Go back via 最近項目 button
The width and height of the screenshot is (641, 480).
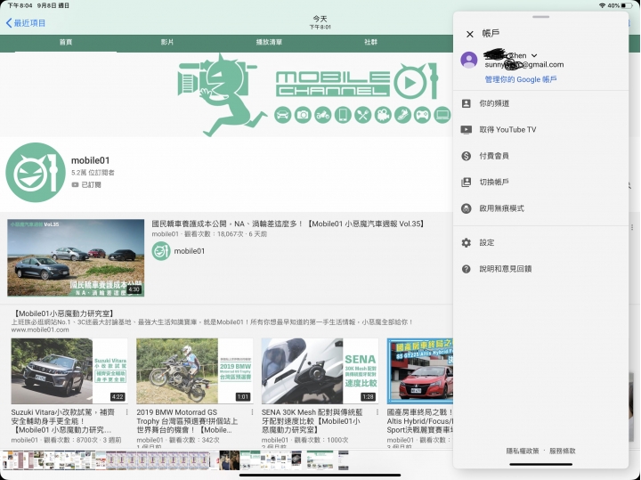tap(25, 23)
